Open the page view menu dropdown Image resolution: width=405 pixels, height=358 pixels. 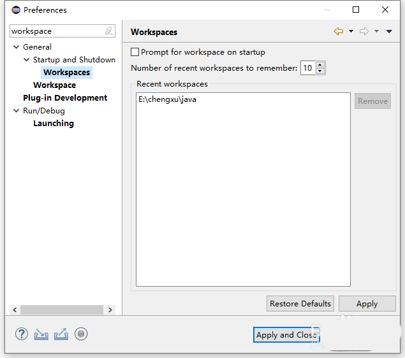(x=389, y=31)
